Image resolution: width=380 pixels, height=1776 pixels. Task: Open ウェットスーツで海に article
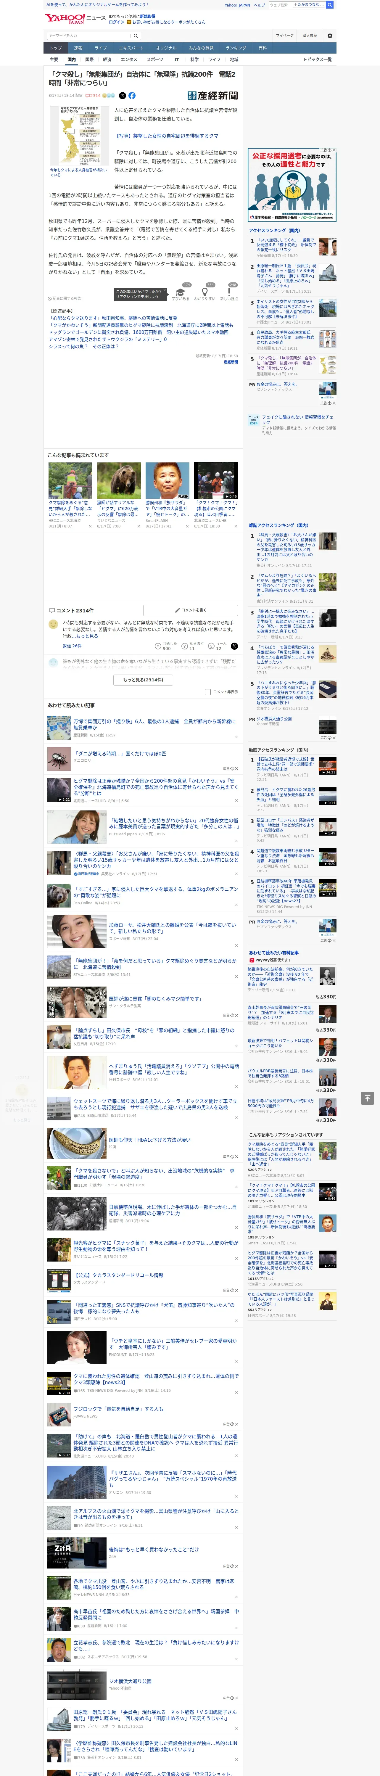pos(155,1104)
